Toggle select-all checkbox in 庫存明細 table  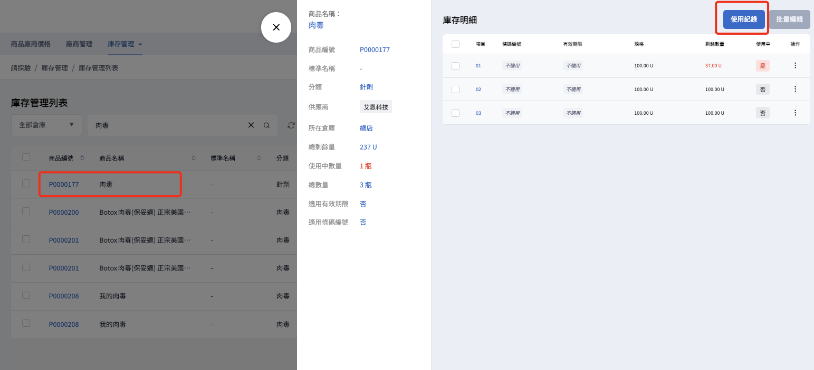(x=455, y=44)
